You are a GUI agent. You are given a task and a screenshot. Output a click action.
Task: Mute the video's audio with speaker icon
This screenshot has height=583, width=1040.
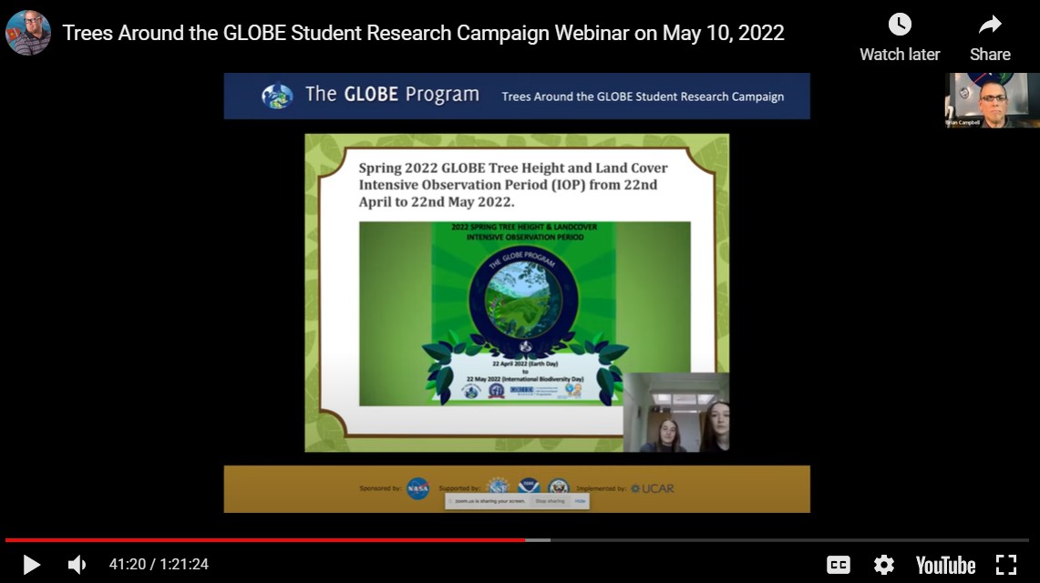tap(77, 565)
